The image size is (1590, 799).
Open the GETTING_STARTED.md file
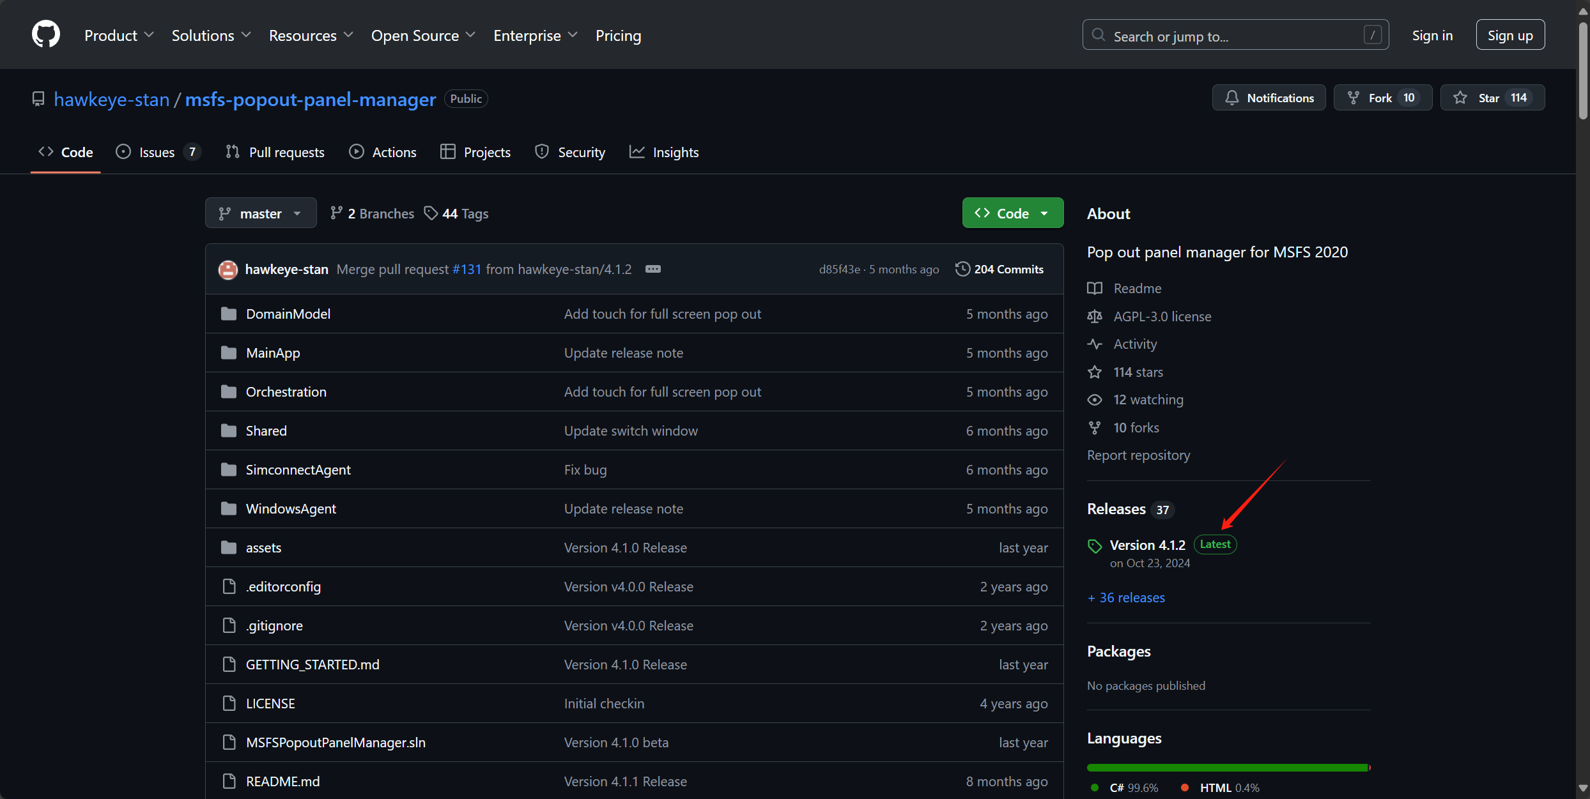coord(313,664)
